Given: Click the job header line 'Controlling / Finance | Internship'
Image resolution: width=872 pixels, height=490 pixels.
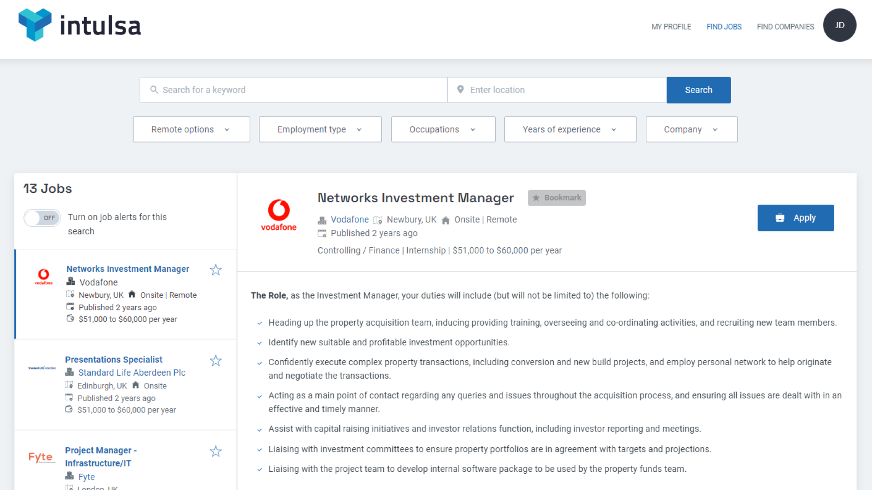Looking at the screenshot, I should tap(439, 250).
